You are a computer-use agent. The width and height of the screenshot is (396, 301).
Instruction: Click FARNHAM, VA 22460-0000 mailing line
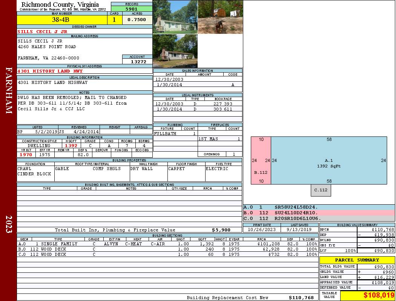(x=48, y=58)
